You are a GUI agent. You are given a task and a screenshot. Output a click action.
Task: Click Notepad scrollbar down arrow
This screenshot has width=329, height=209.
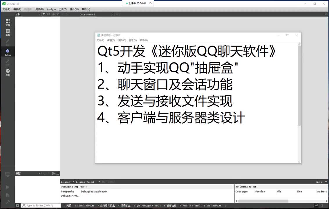tap(299, 162)
